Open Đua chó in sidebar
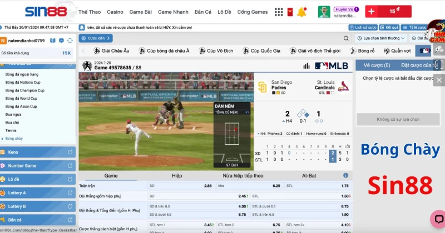The width and height of the screenshot is (445, 233). pos(12,122)
